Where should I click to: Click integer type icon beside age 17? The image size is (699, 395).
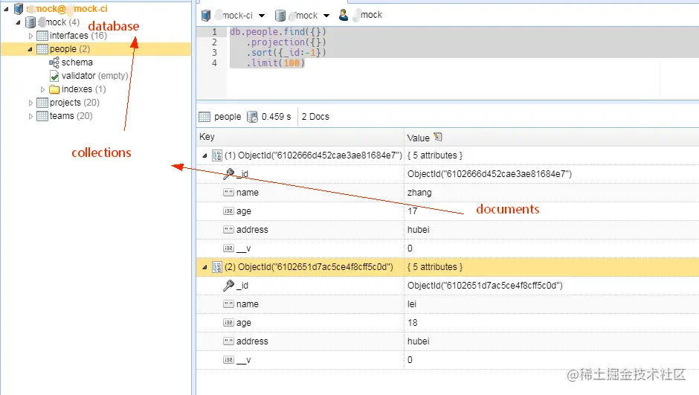pyautogui.click(x=229, y=211)
